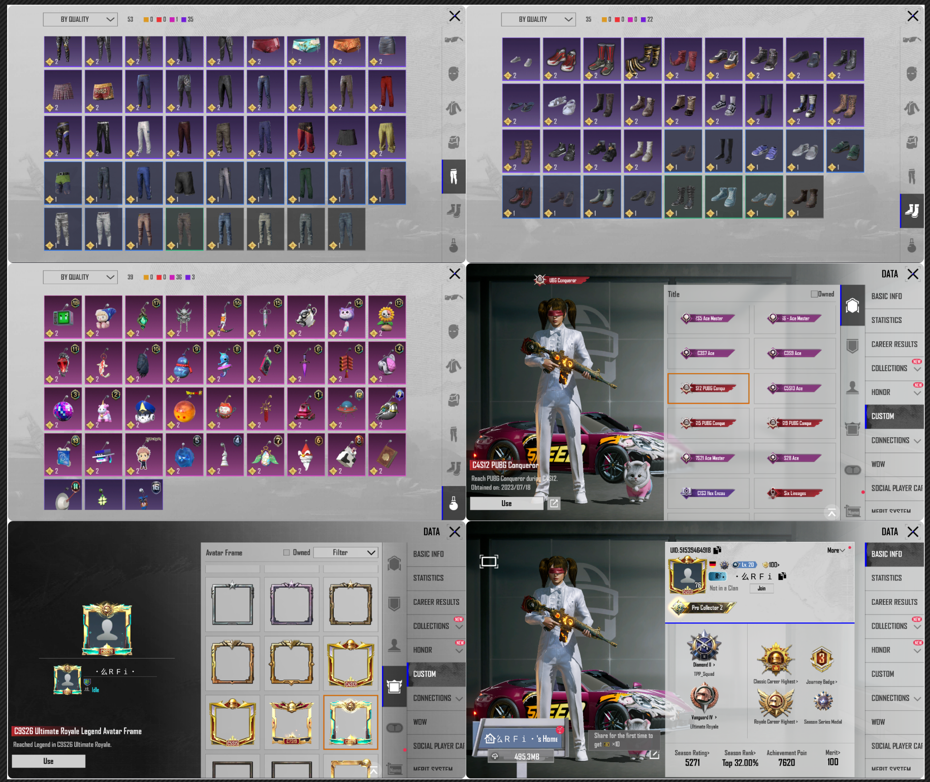Expand the More menu on the profile card
Image resolution: width=930 pixels, height=782 pixels.
click(836, 550)
